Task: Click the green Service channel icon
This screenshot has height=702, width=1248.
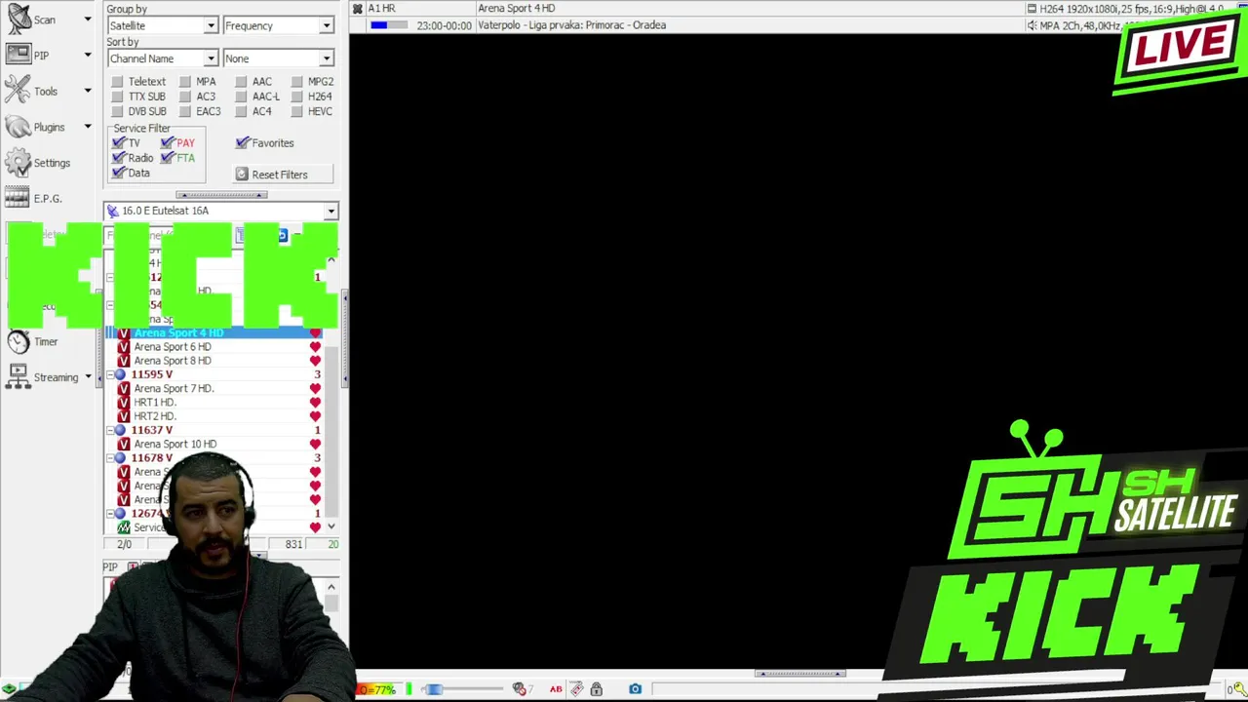Action: point(123,527)
